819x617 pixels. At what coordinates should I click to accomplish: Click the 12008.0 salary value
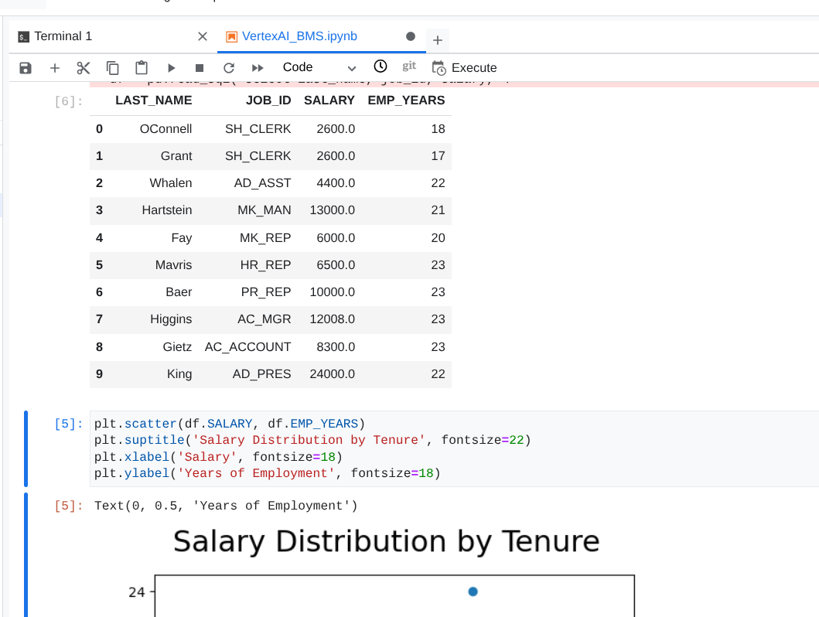[333, 319]
